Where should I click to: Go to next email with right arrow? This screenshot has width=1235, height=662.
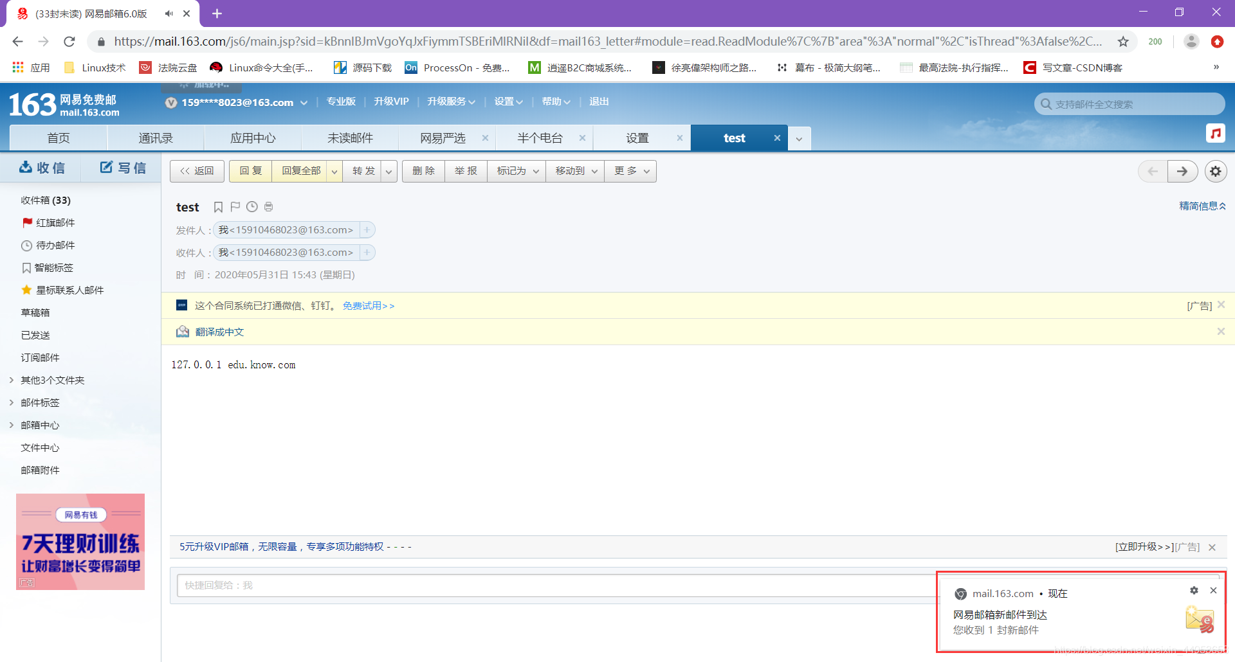click(x=1182, y=171)
